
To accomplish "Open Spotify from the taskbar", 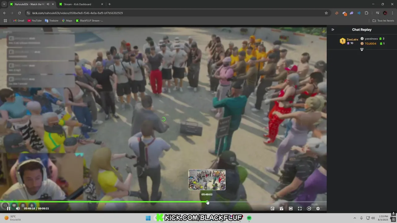I will pyautogui.click(x=249, y=218).
